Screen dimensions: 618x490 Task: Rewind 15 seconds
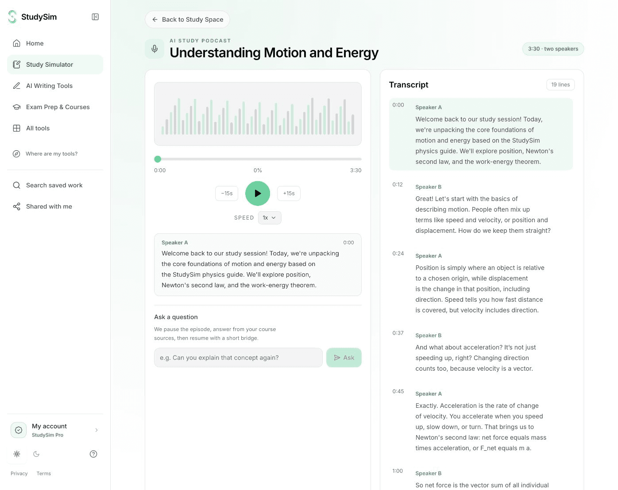click(x=227, y=194)
